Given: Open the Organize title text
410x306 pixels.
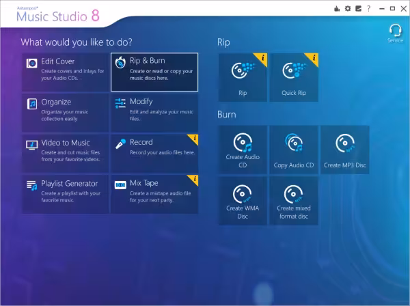Looking at the screenshot, I should tap(56, 102).
